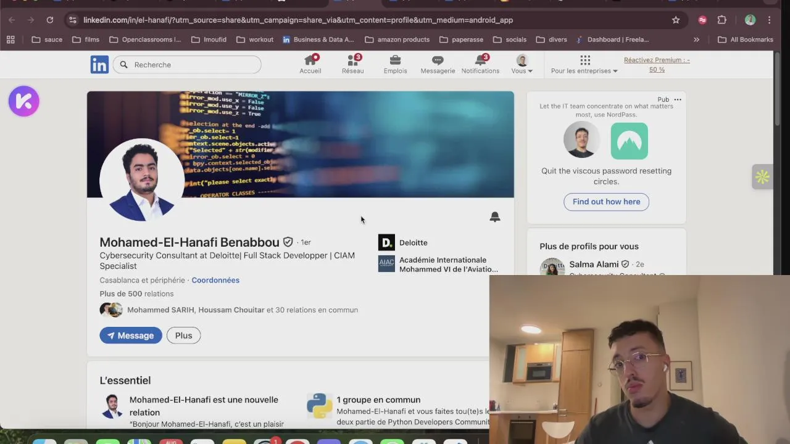Open the Chrome three-dot menu
Viewport: 790px width, 444px height.
click(x=769, y=20)
